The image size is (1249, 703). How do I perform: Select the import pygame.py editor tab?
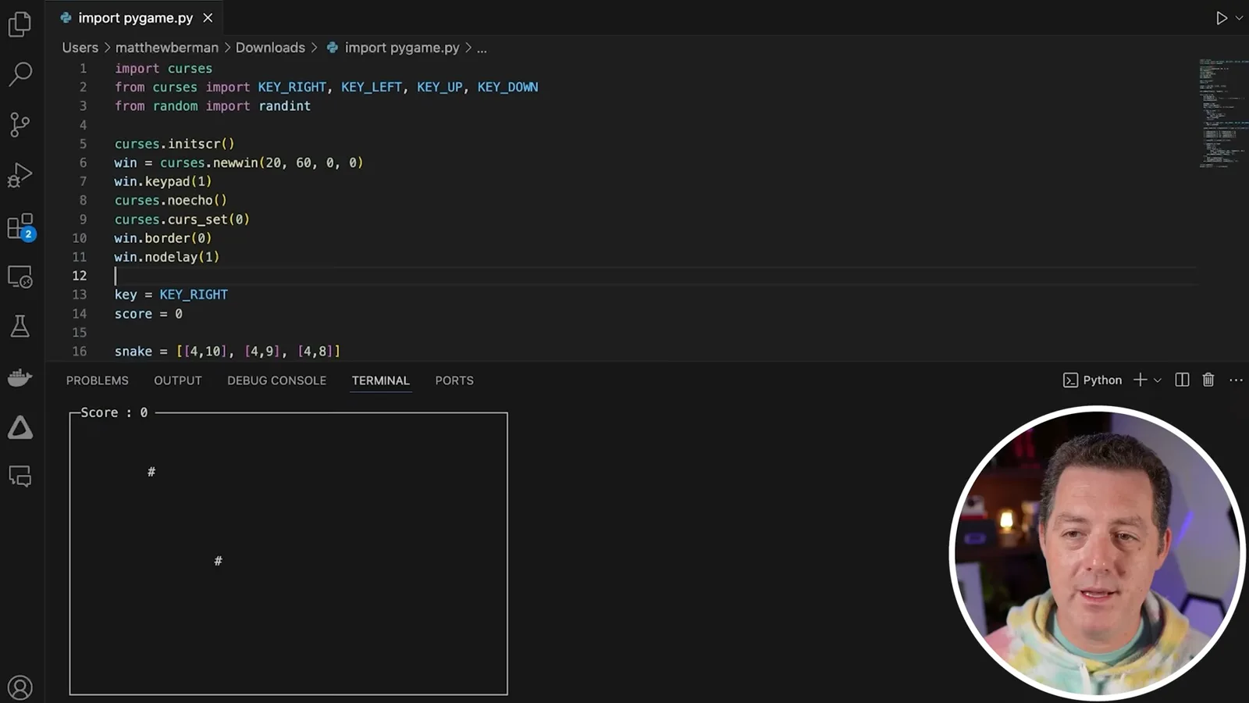point(136,17)
